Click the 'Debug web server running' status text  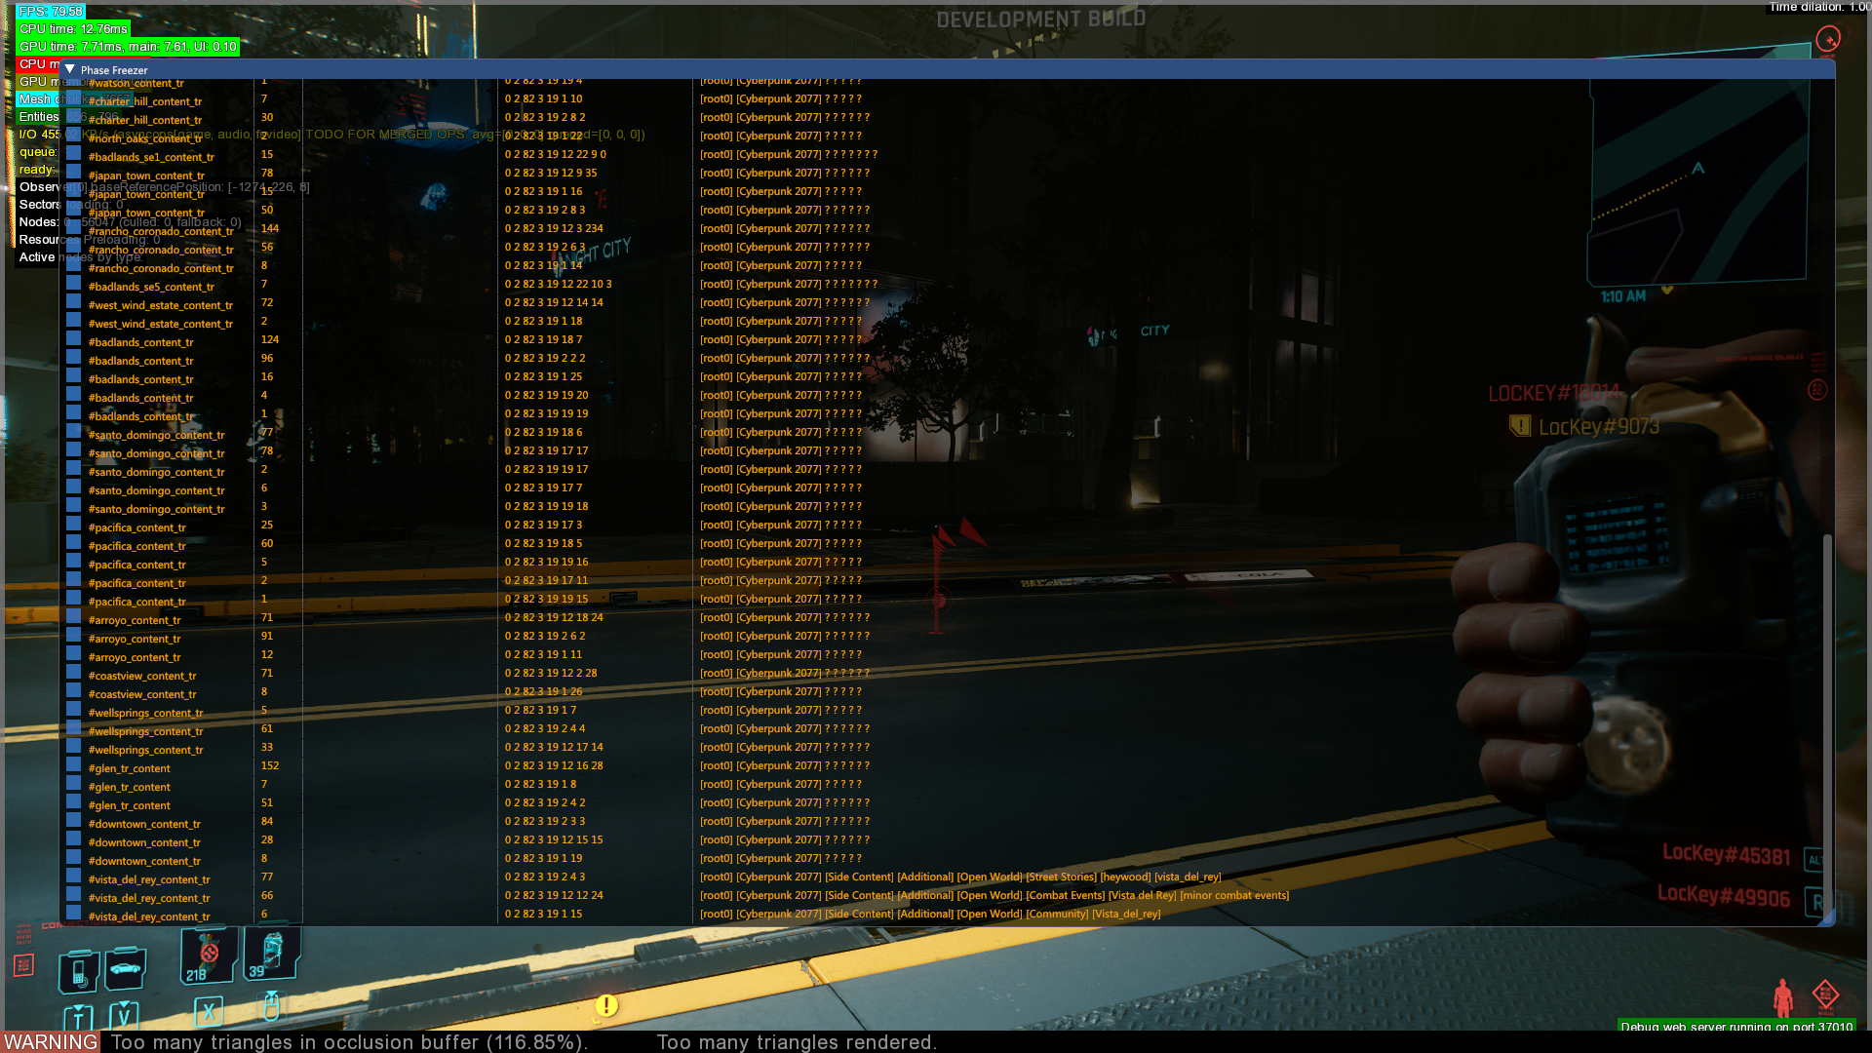tap(1736, 1026)
